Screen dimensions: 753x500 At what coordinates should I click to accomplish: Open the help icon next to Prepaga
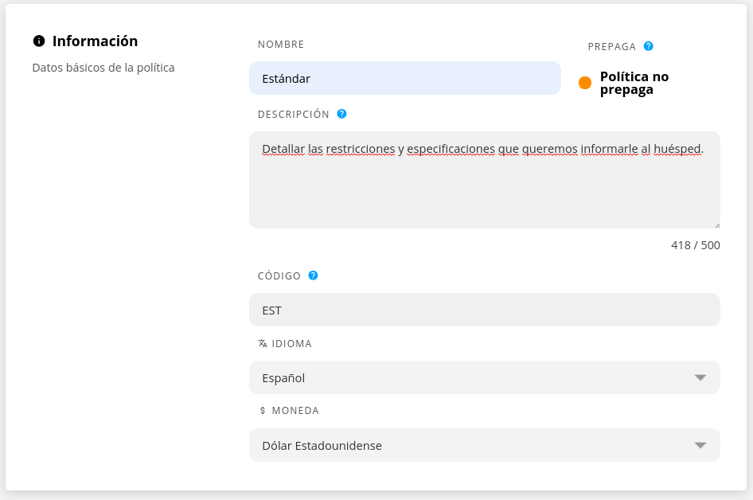click(x=649, y=46)
